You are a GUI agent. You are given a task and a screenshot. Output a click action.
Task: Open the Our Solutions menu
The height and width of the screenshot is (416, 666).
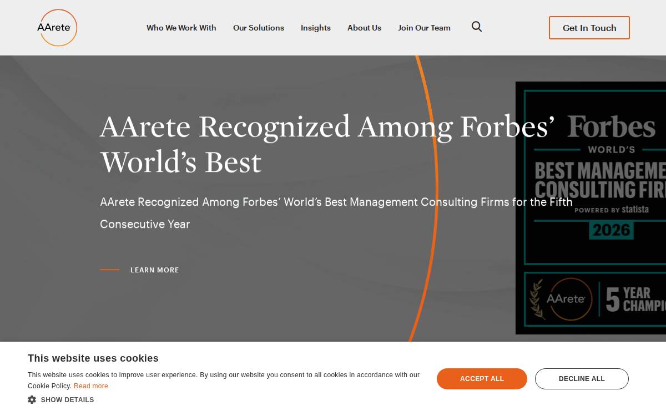click(259, 28)
